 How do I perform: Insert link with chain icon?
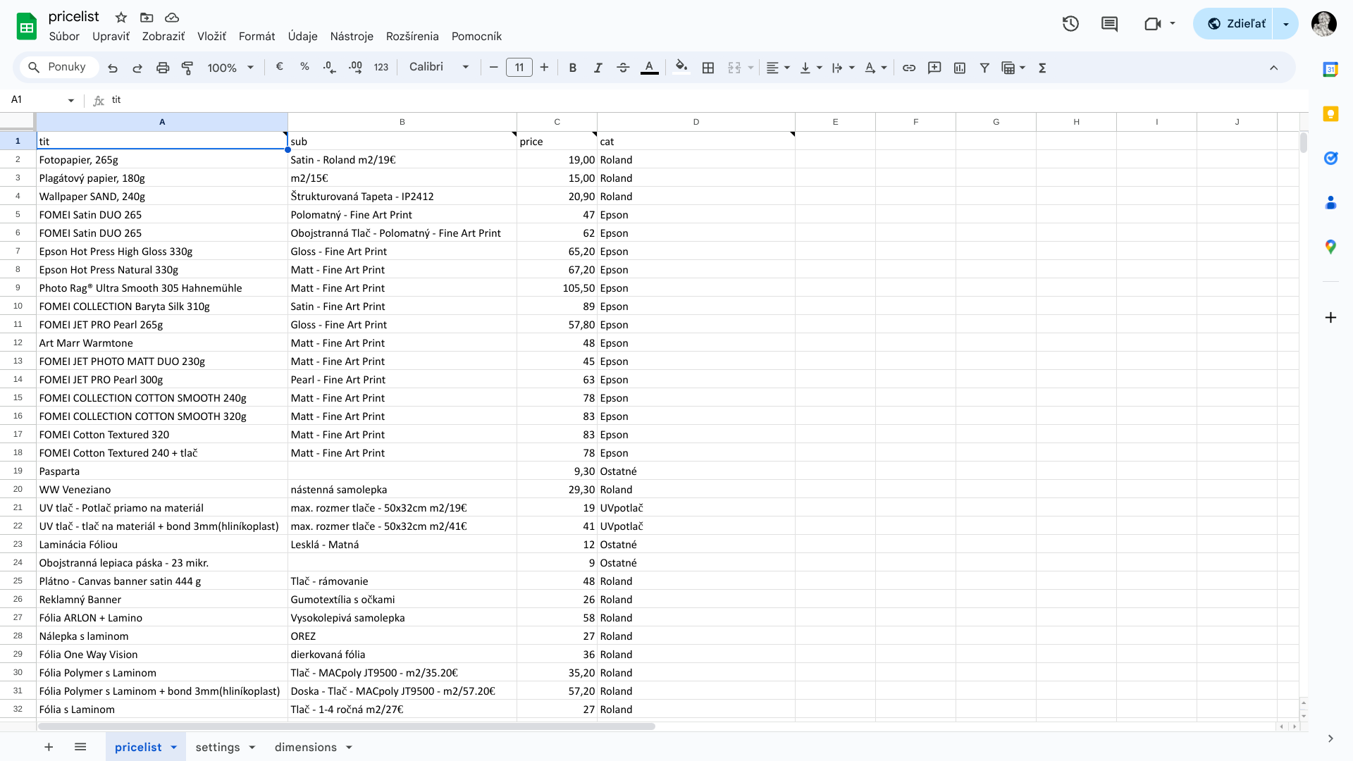click(909, 68)
